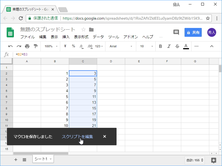The height and width of the screenshot is (166, 222).
Task: Open the 編集 menu
Action: (x=43, y=37)
